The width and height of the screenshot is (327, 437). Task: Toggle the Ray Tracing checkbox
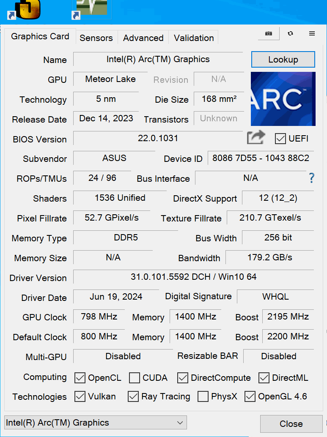(133, 396)
